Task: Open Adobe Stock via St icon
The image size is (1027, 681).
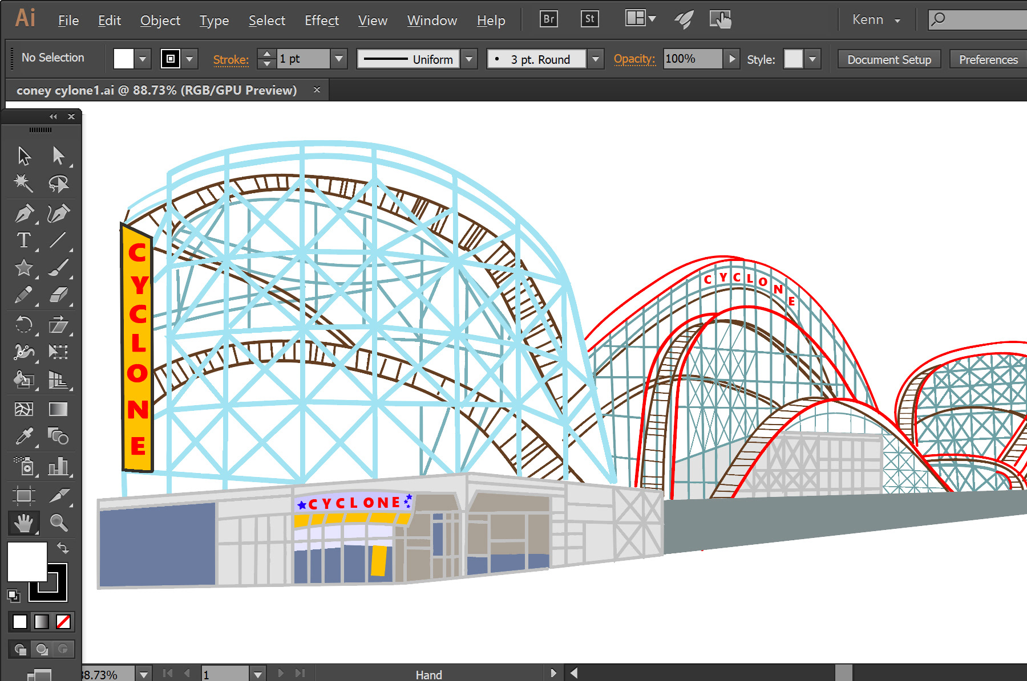Action: click(x=589, y=19)
